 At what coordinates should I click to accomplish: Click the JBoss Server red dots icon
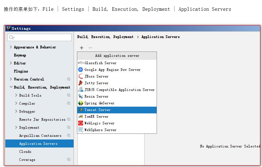click(x=80, y=76)
